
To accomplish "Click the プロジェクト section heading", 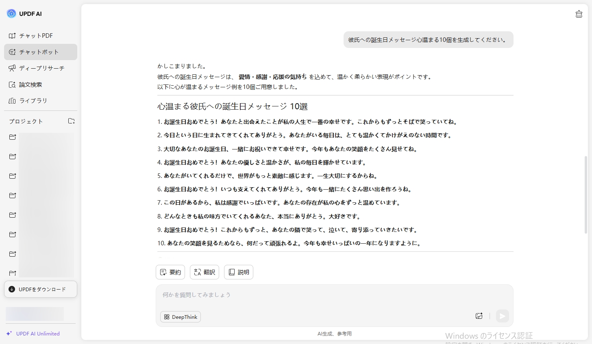I will [x=26, y=121].
